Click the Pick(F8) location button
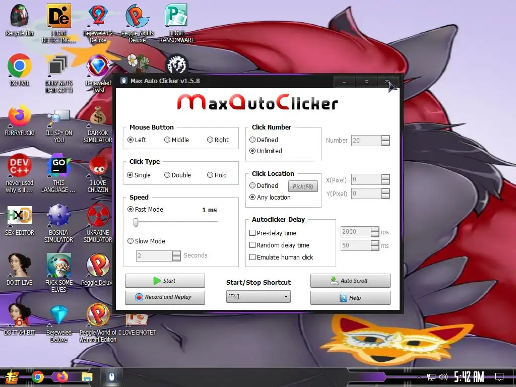This screenshot has height=387, width=516. (x=303, y=186)
